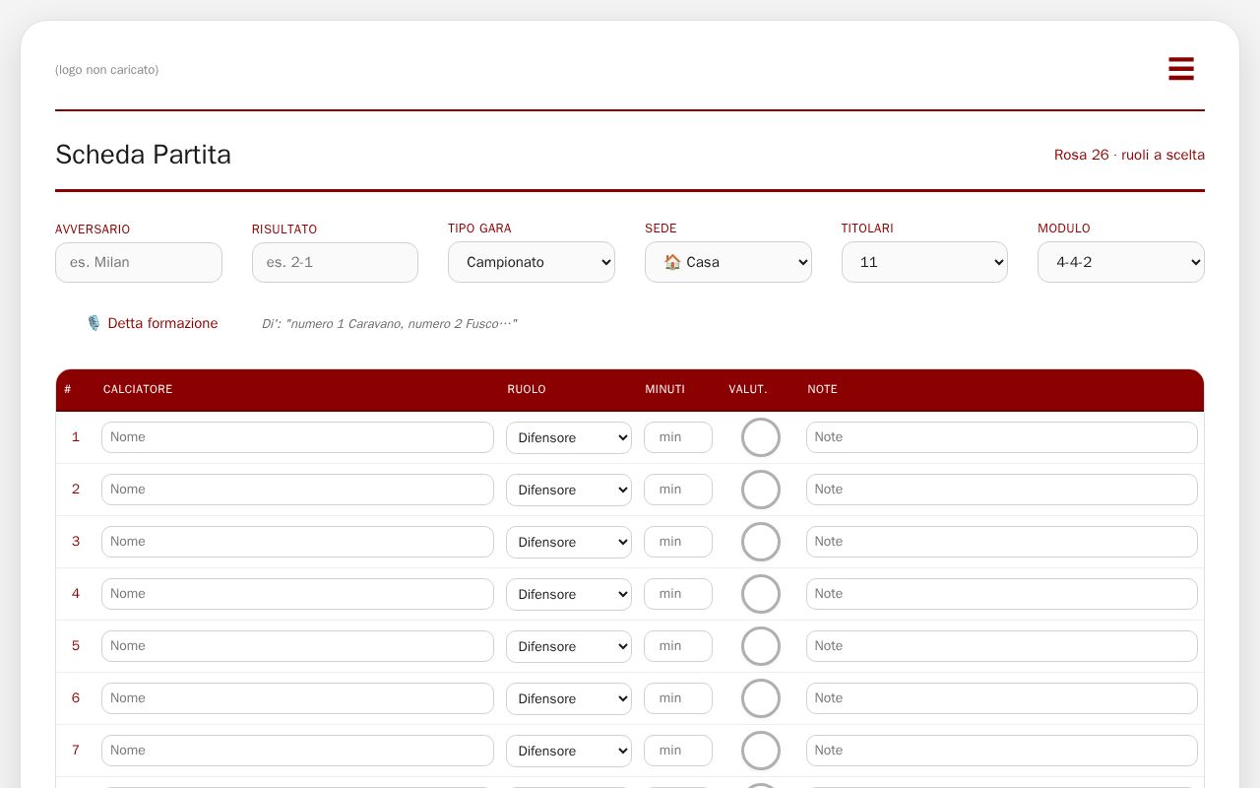The width and height of the screenshot is (1260, 788).
Task: Click the rating circle for player 4
Action: pos(761,594)
